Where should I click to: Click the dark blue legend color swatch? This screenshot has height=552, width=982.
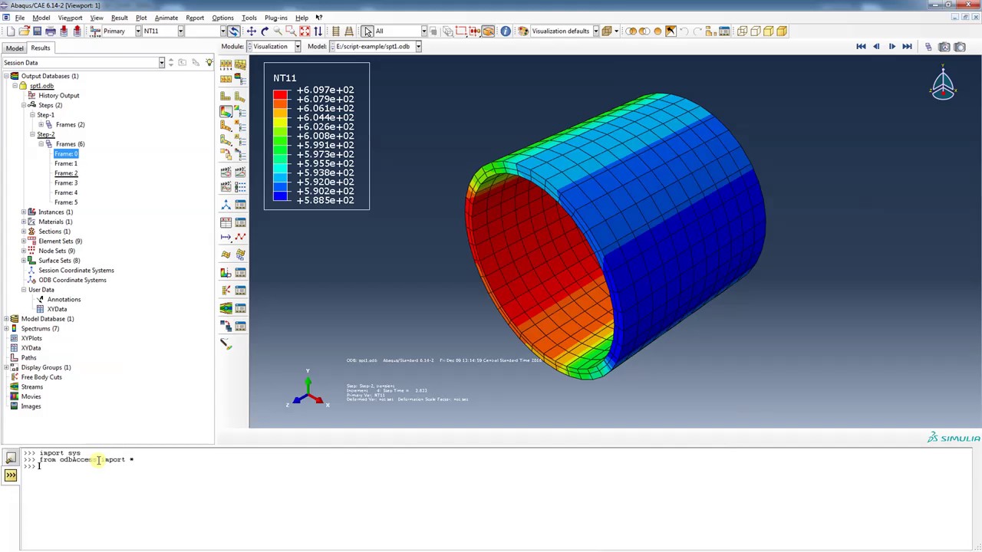pyautogui.click(x=280, y=196)
